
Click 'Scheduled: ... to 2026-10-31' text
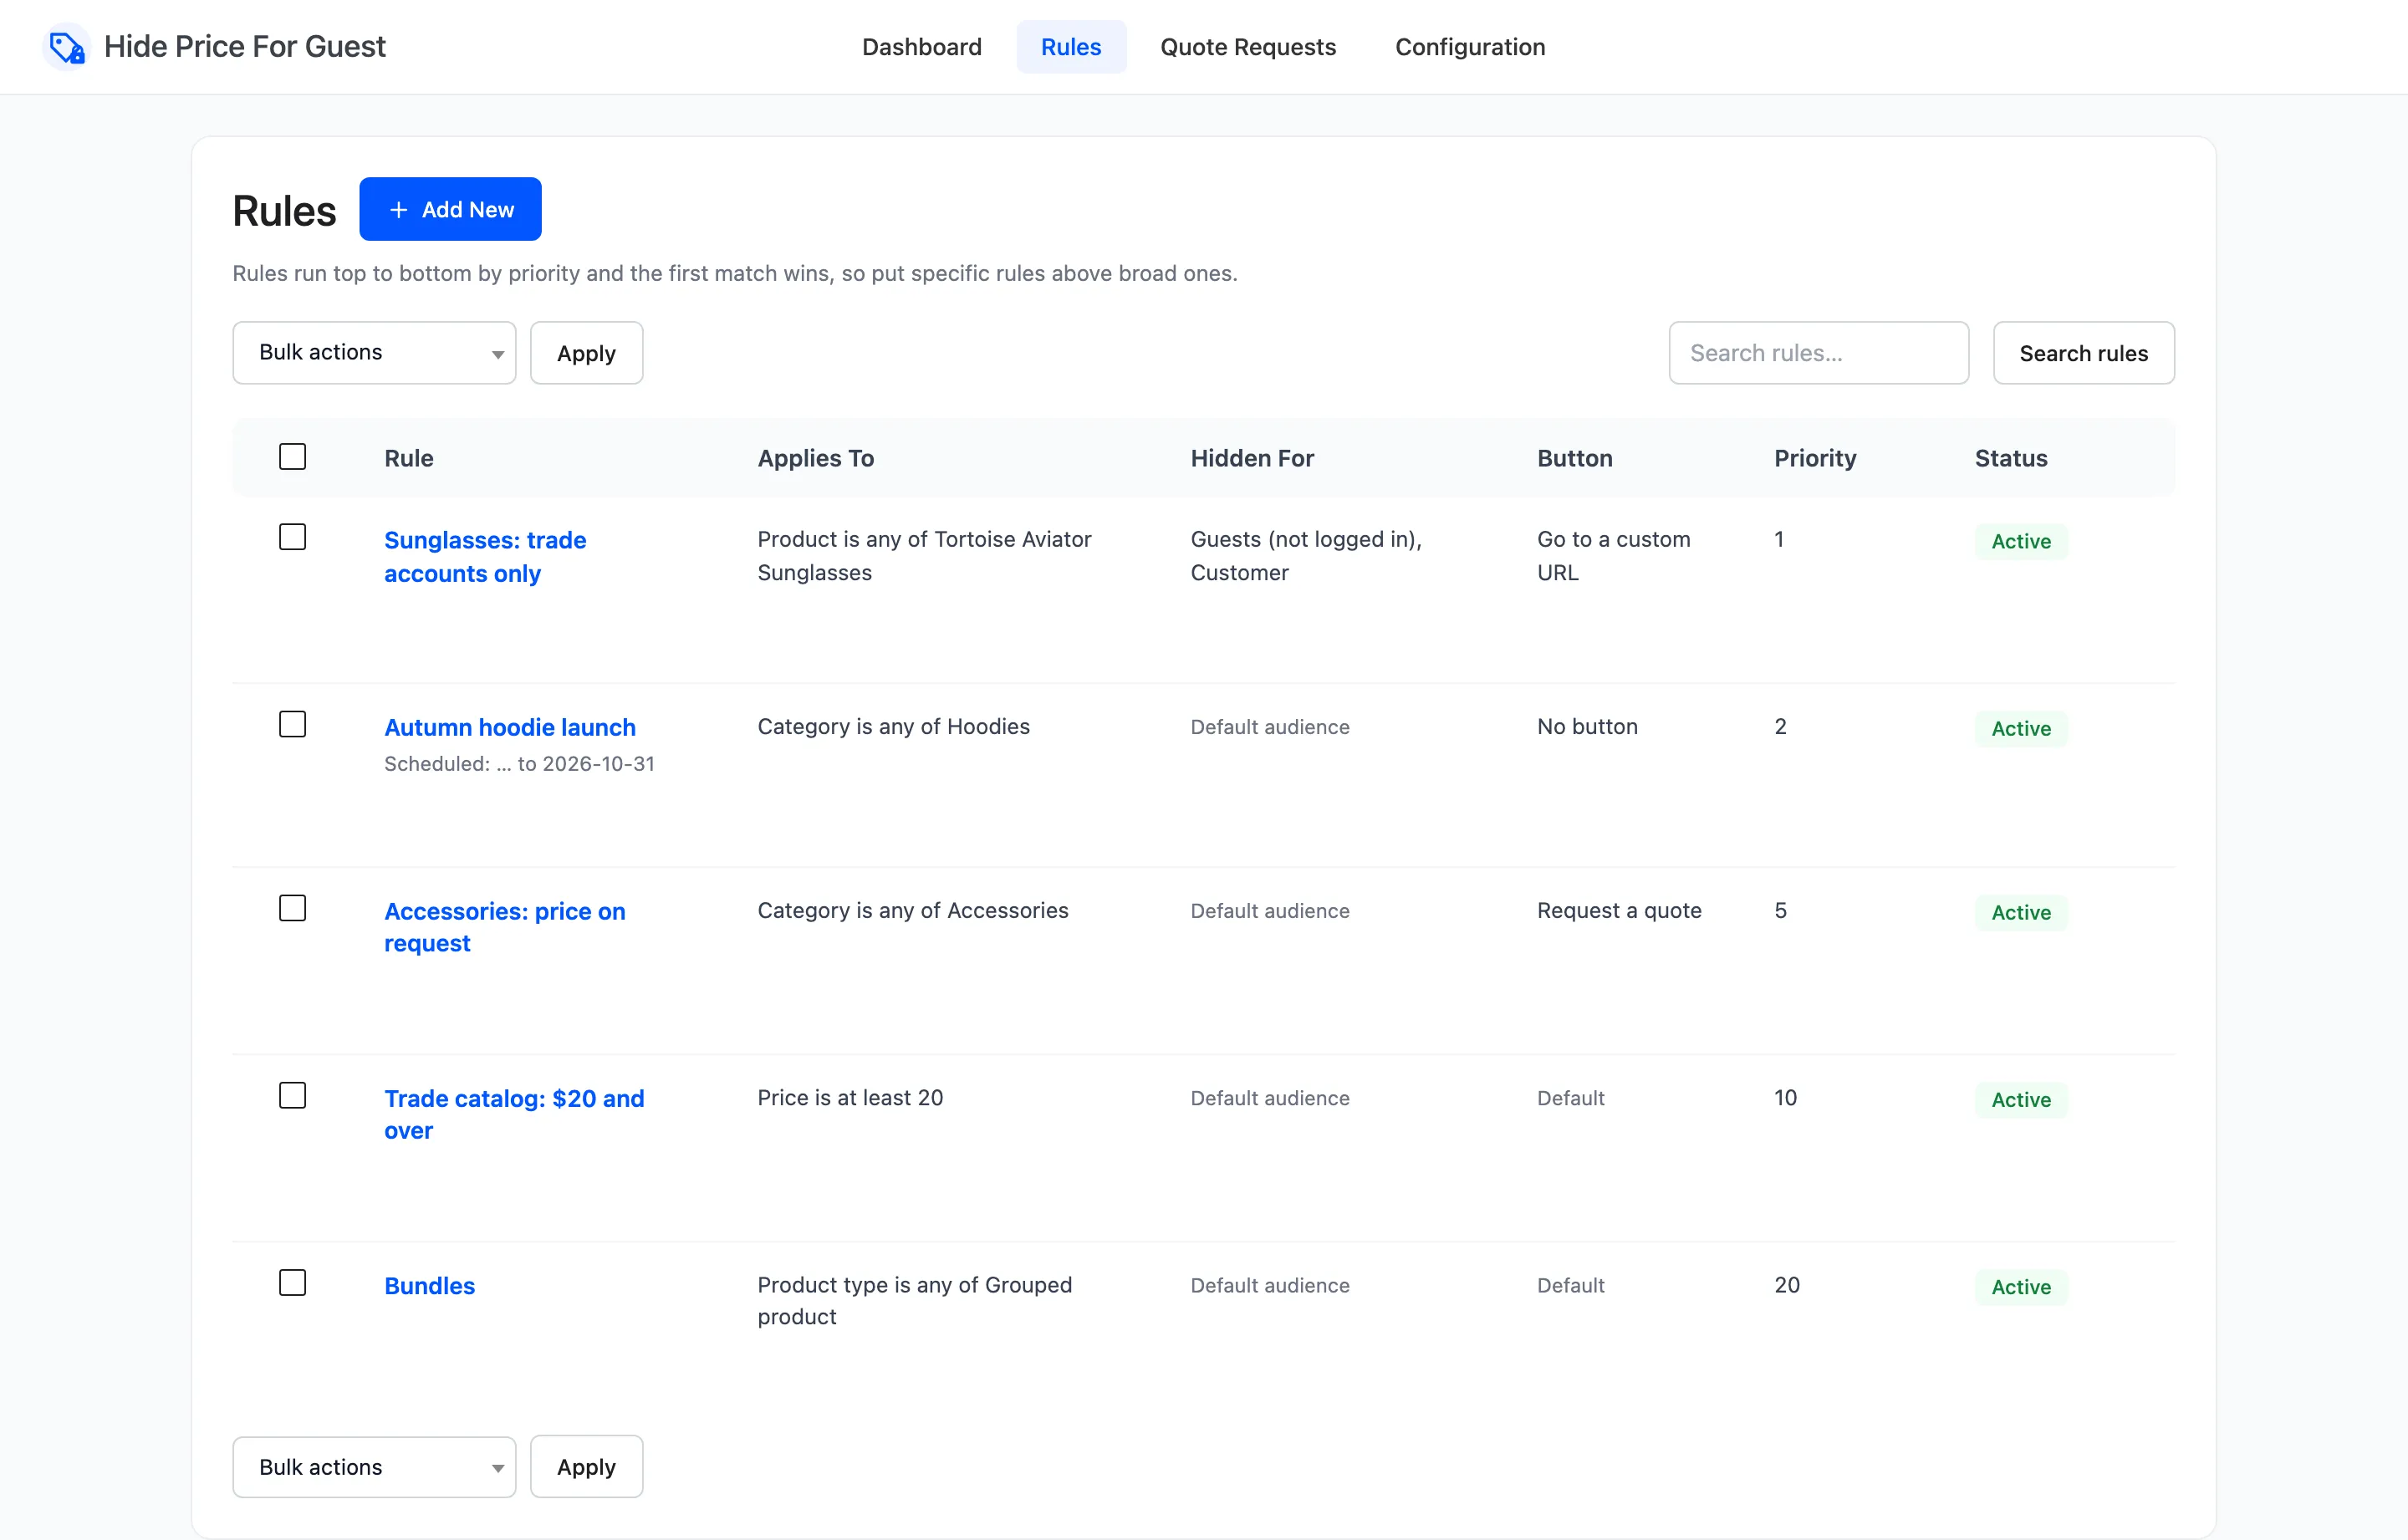[519, 764]
